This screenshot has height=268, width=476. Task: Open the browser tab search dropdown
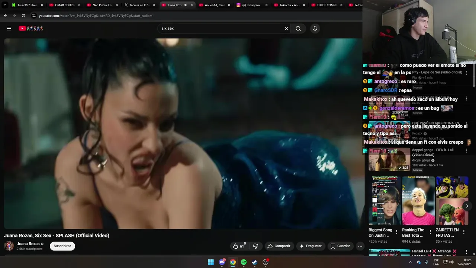[x=5, y=5]
